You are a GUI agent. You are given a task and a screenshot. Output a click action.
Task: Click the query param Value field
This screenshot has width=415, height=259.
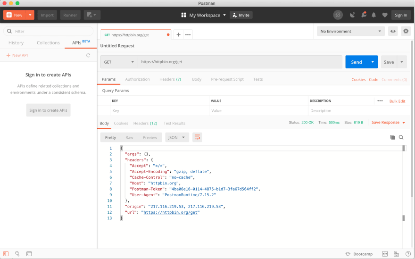tap(258, 111)
